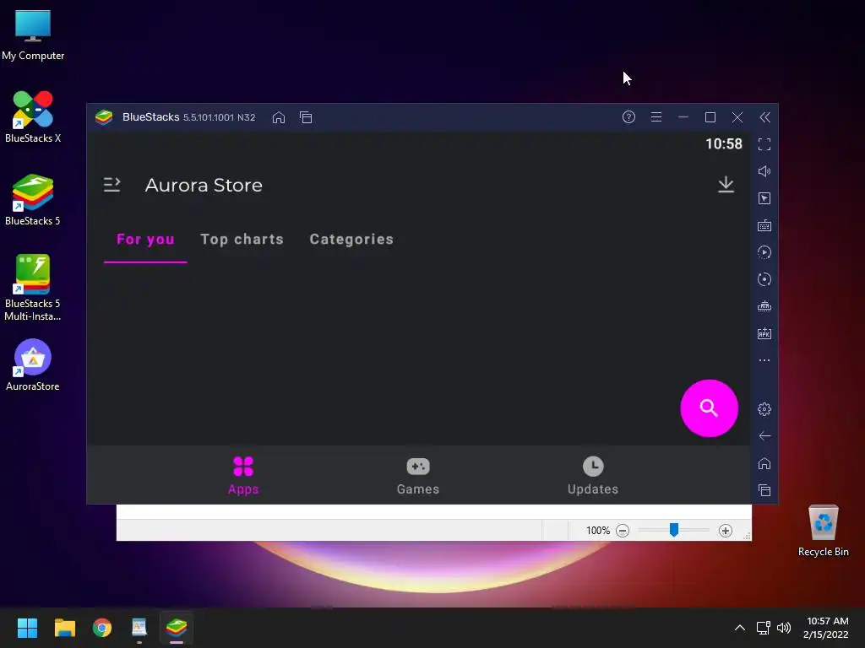The height and width of the screenshot is (648, 865).
Task: Switch to the Categories tab
Action: pos(351,239)
